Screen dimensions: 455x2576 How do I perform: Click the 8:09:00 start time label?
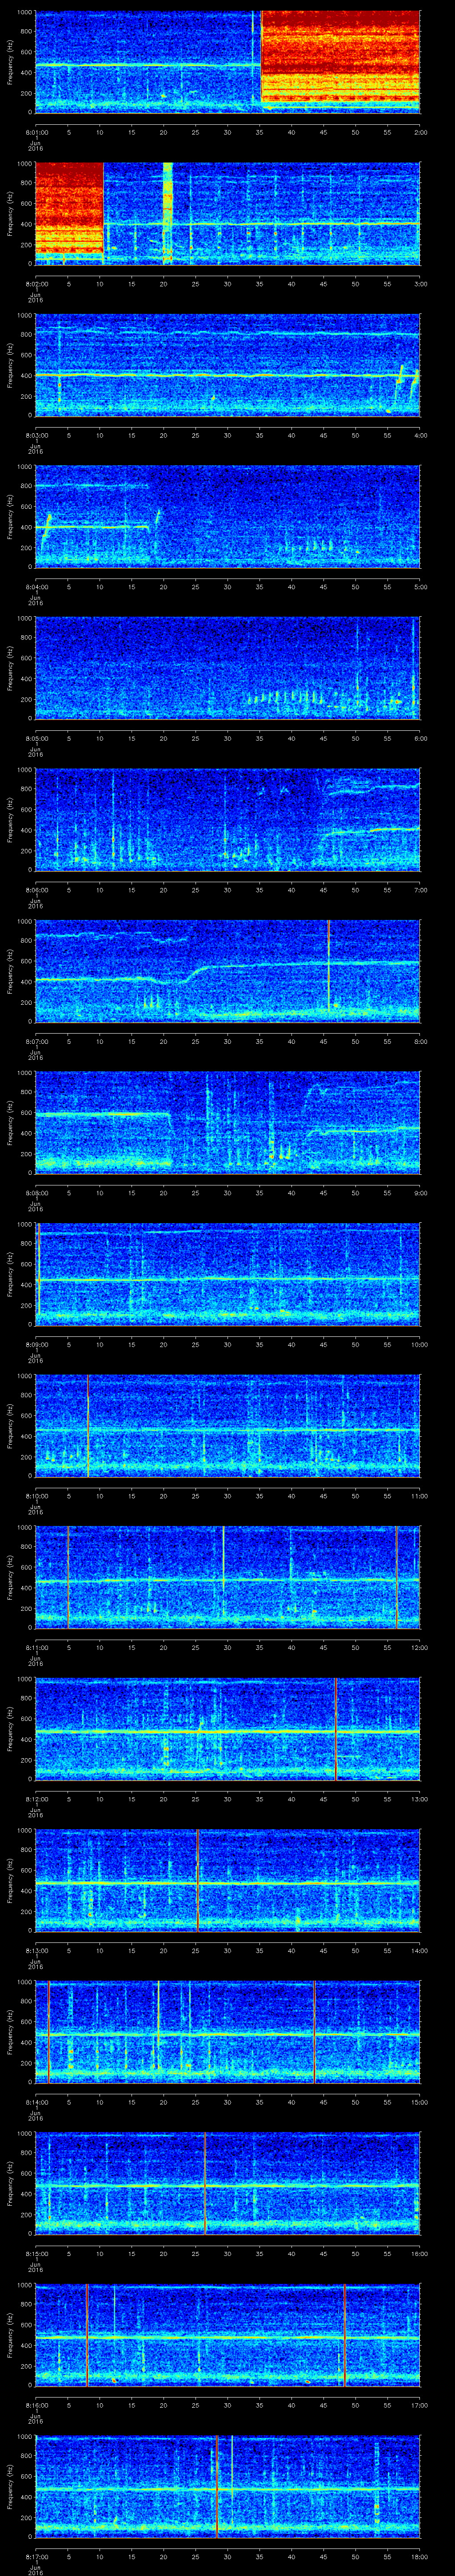pos(36,1344)
